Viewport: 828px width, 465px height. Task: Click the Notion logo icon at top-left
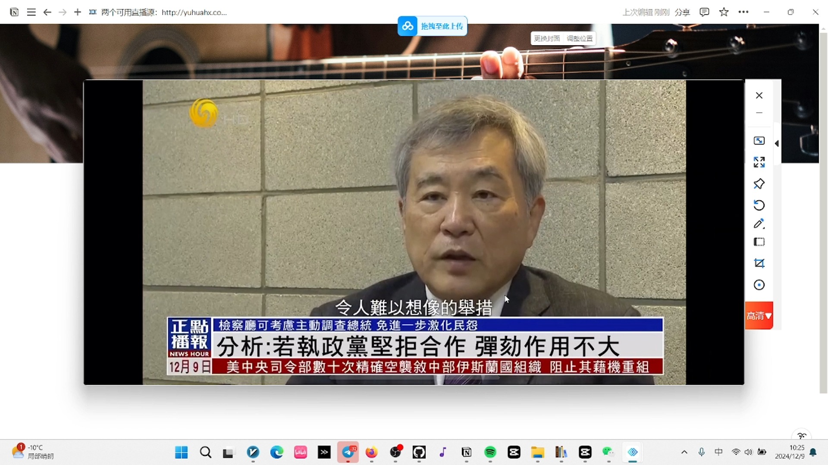[x=14, y=12]
